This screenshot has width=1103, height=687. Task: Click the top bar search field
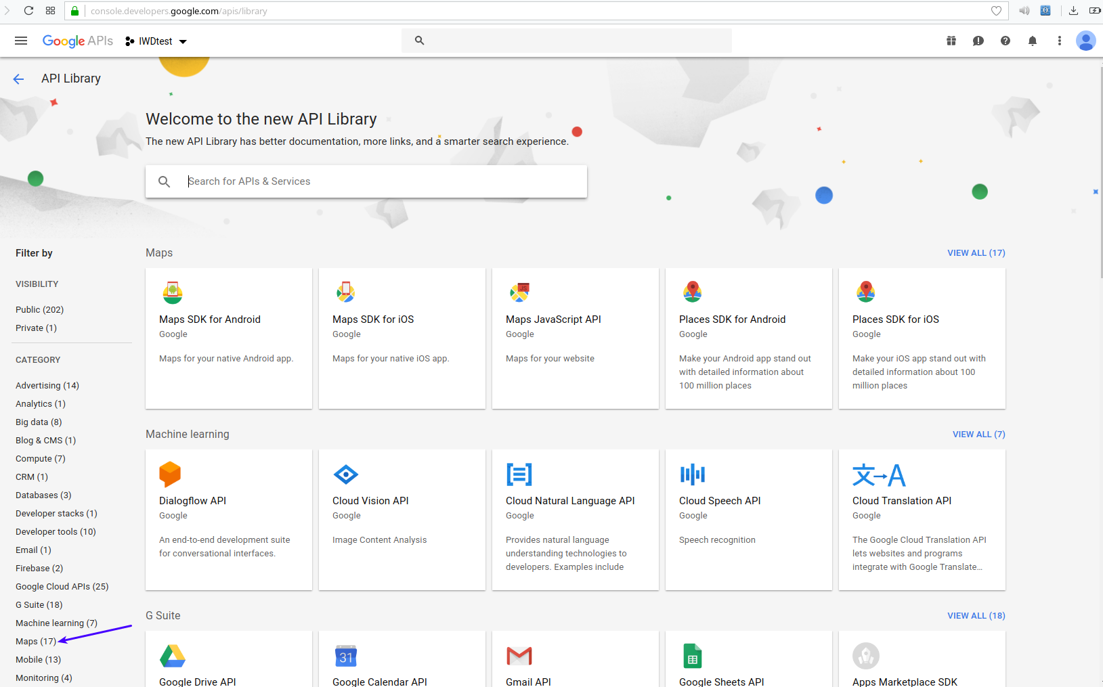point(567,41)
